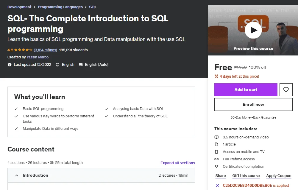Click Add to cart button
The image size is (298, 190).
246,90
